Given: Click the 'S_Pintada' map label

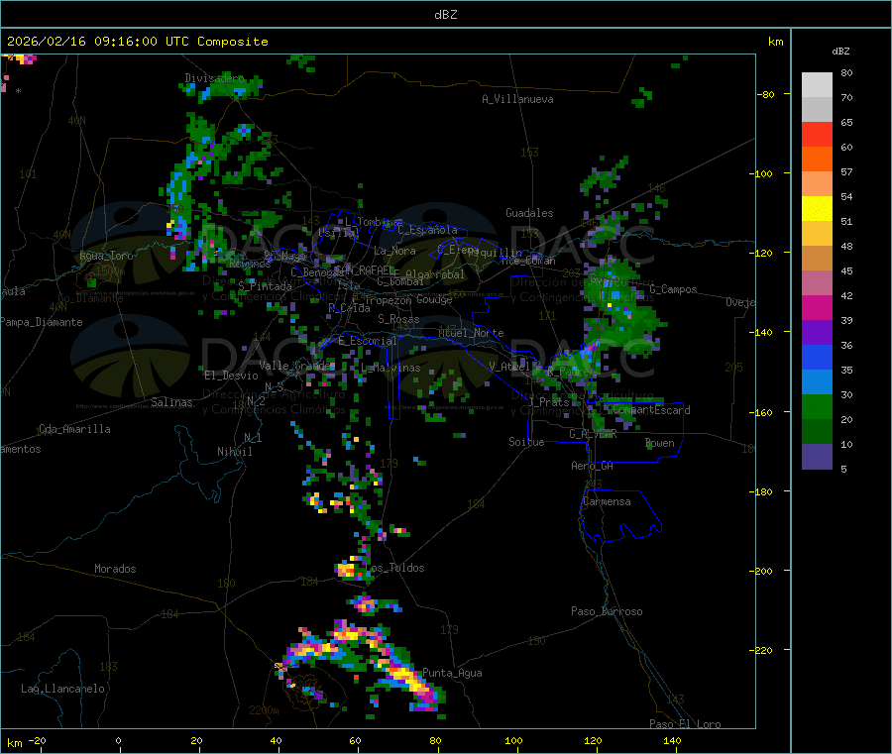Looking at the screenshot, I should pos(265,286).
